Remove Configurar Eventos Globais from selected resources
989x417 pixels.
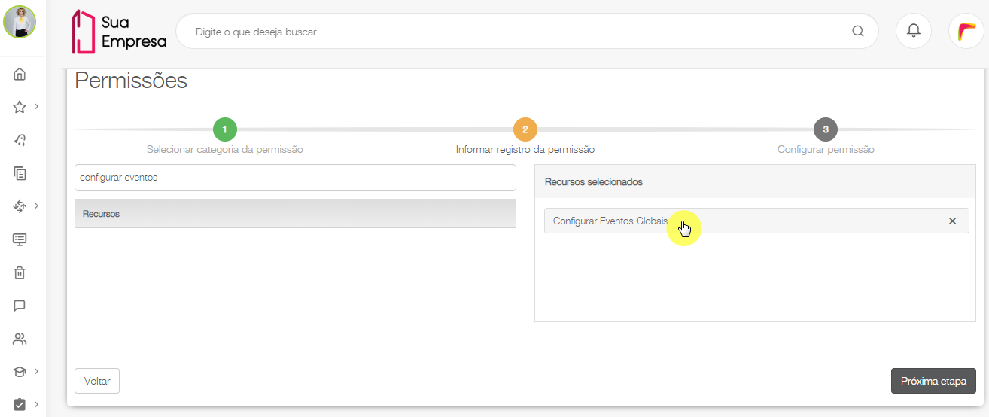click(x=952, y=221)
